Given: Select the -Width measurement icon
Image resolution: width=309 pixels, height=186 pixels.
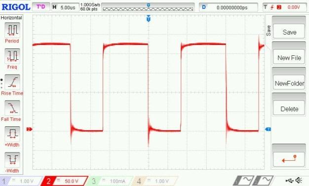Looking at the screenshot, I should (12, 160).
